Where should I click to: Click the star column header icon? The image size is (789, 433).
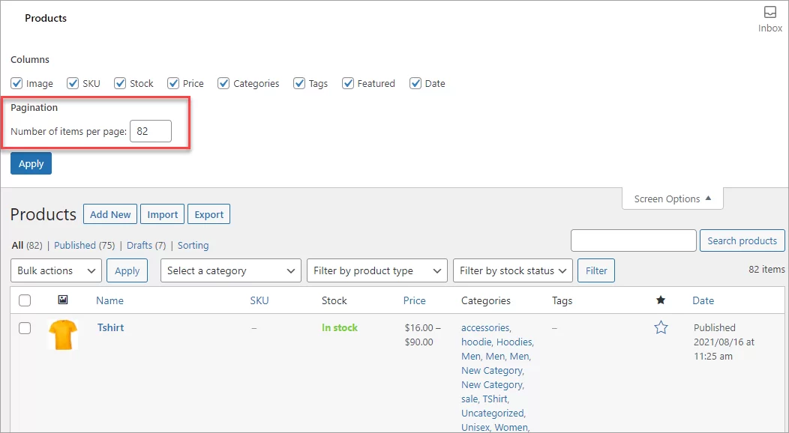(x=661, y=300)
